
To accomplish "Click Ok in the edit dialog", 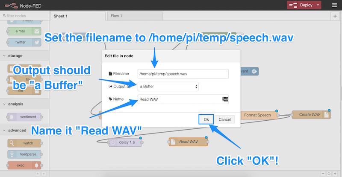I will 206,119.
